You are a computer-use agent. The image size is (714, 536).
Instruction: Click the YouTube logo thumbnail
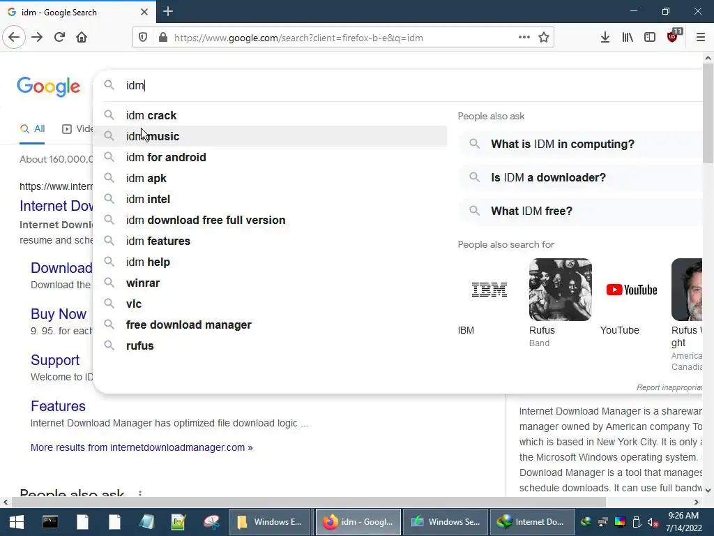pos(632,290)
